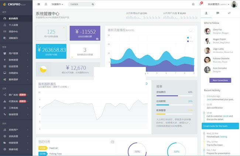The image size is (240, 156).
Task: Click the More Connections button
Action: click(x=220, y=80)
